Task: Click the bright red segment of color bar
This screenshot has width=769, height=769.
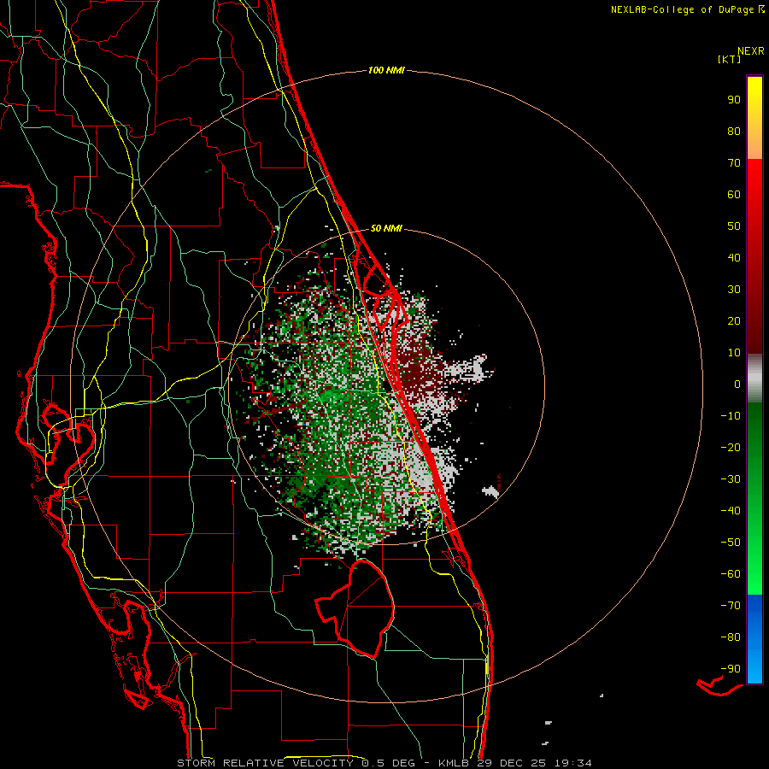Action: tap(754, 256)
